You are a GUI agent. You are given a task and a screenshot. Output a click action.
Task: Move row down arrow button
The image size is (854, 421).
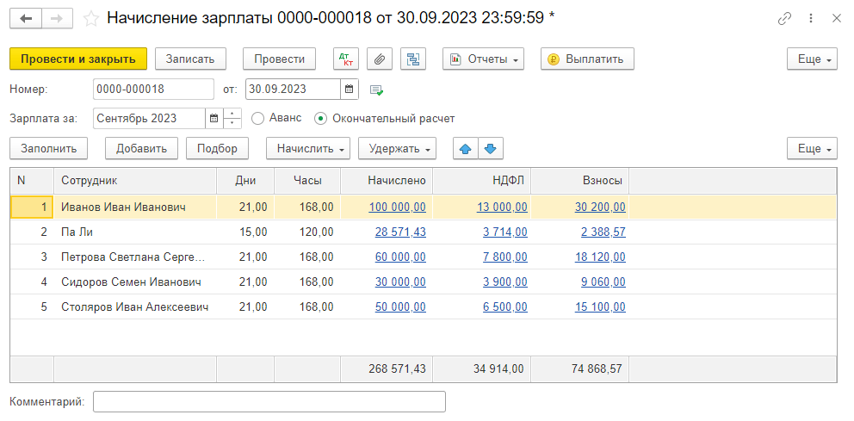[x=491, y=148]
